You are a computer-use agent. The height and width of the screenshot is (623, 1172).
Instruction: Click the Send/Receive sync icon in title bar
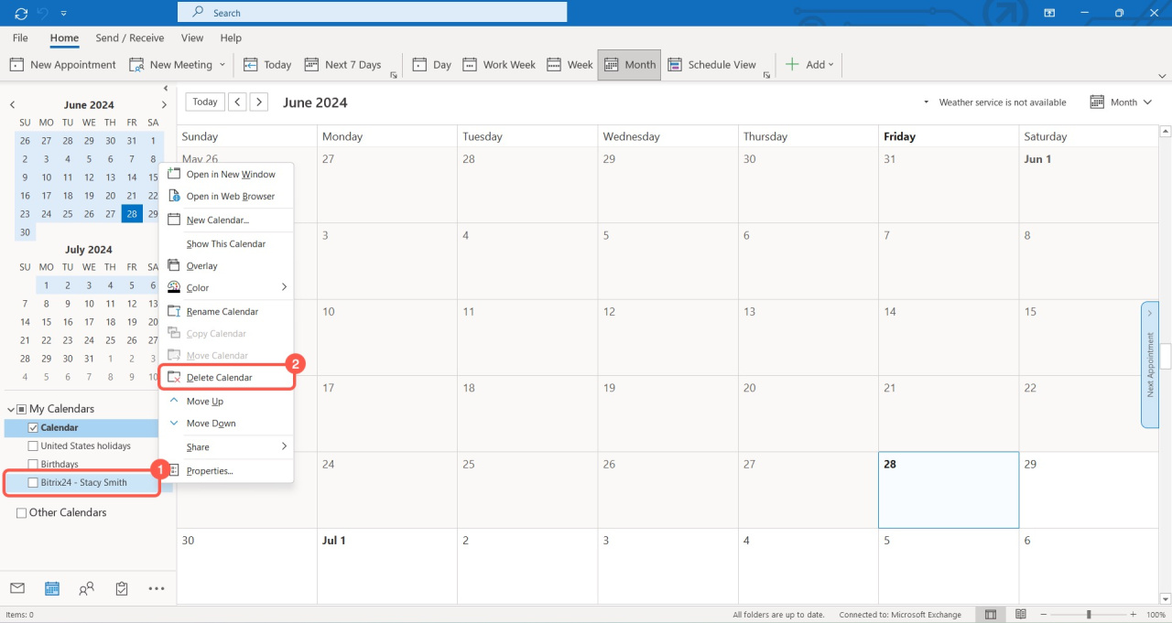point(21,13)
